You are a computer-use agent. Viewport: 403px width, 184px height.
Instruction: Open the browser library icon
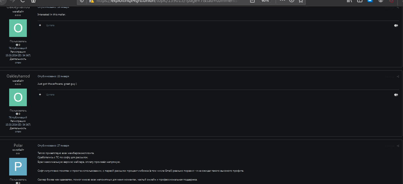[349, 1]
